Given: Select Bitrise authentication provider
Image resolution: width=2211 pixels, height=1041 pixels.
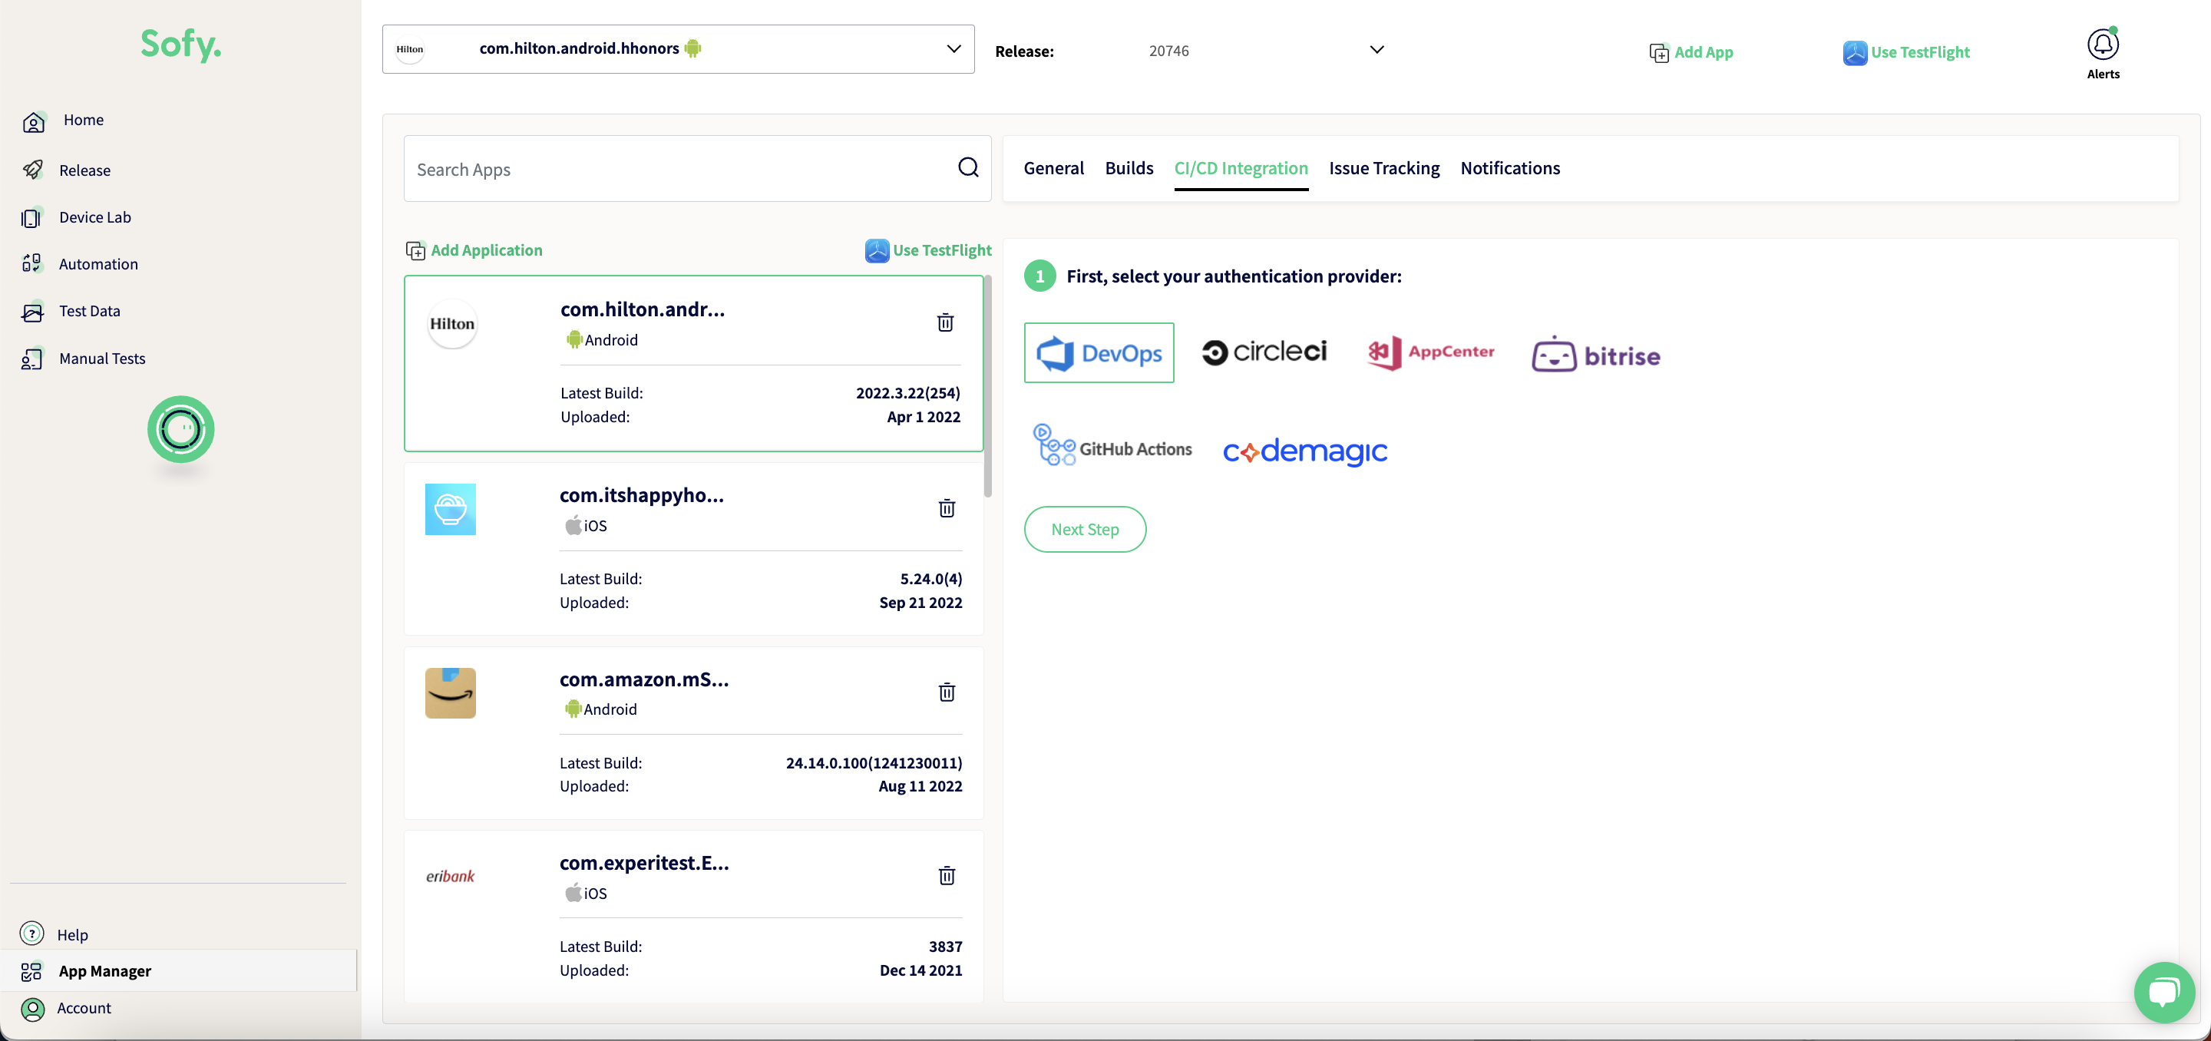Looking at the screenshot, I should pos(1595,355).
